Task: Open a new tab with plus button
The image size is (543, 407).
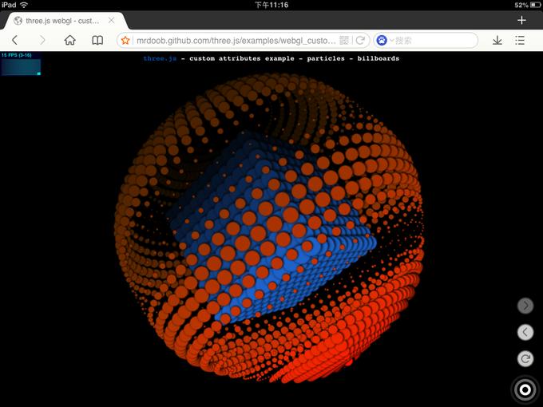Action: tap(521, 20)
